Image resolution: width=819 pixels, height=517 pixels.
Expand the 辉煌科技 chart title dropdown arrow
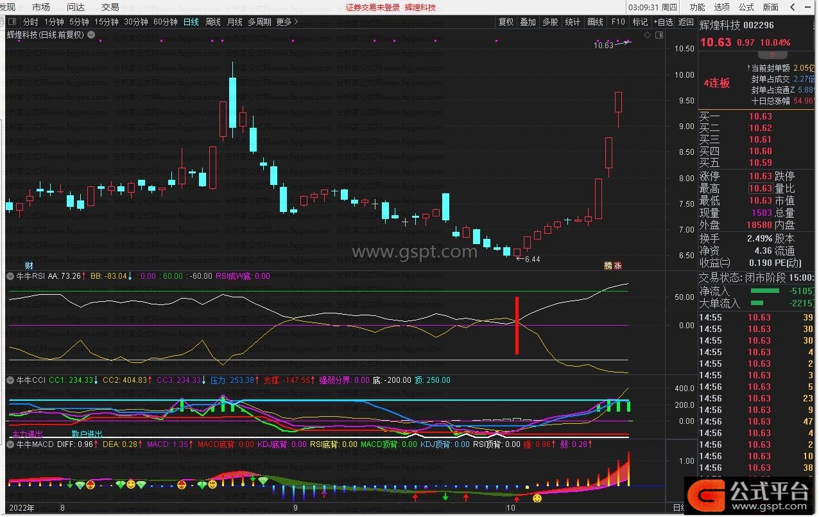(91, 35)
